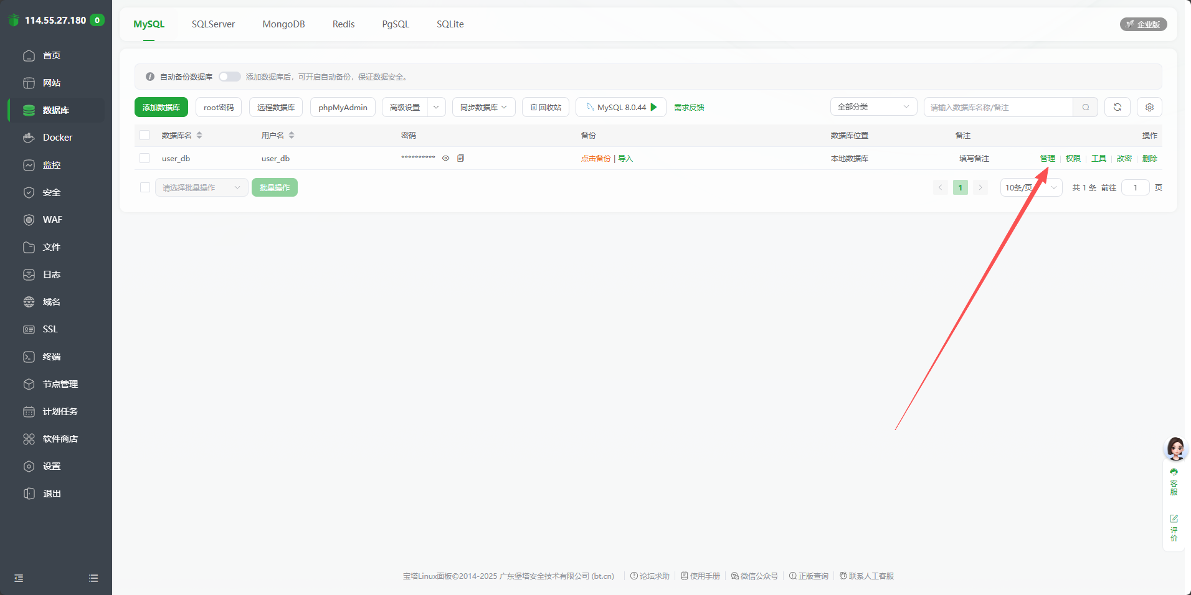Open table column settings gear icon
Image resolution: width=1191 pixels, height=595 pixels.
[1149, 107]
